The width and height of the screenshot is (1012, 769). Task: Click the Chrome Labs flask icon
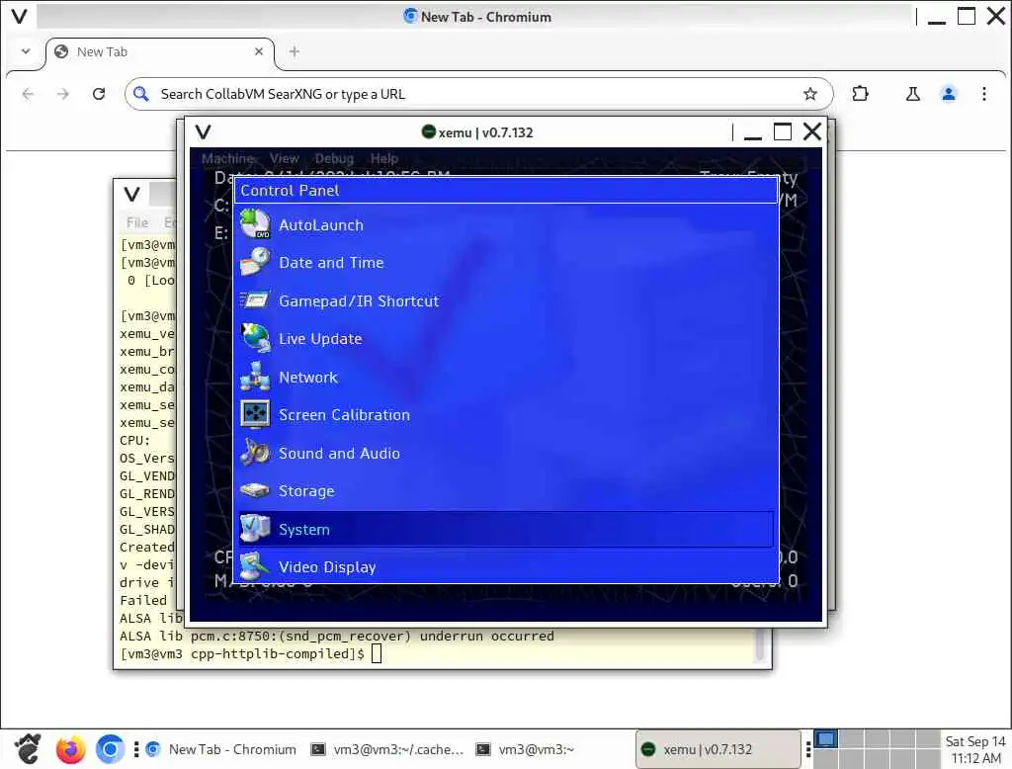[912, 94]
